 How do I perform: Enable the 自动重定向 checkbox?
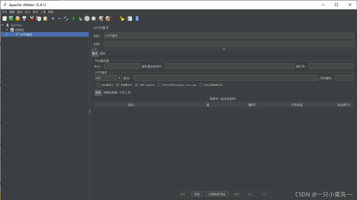click(99, 85)
